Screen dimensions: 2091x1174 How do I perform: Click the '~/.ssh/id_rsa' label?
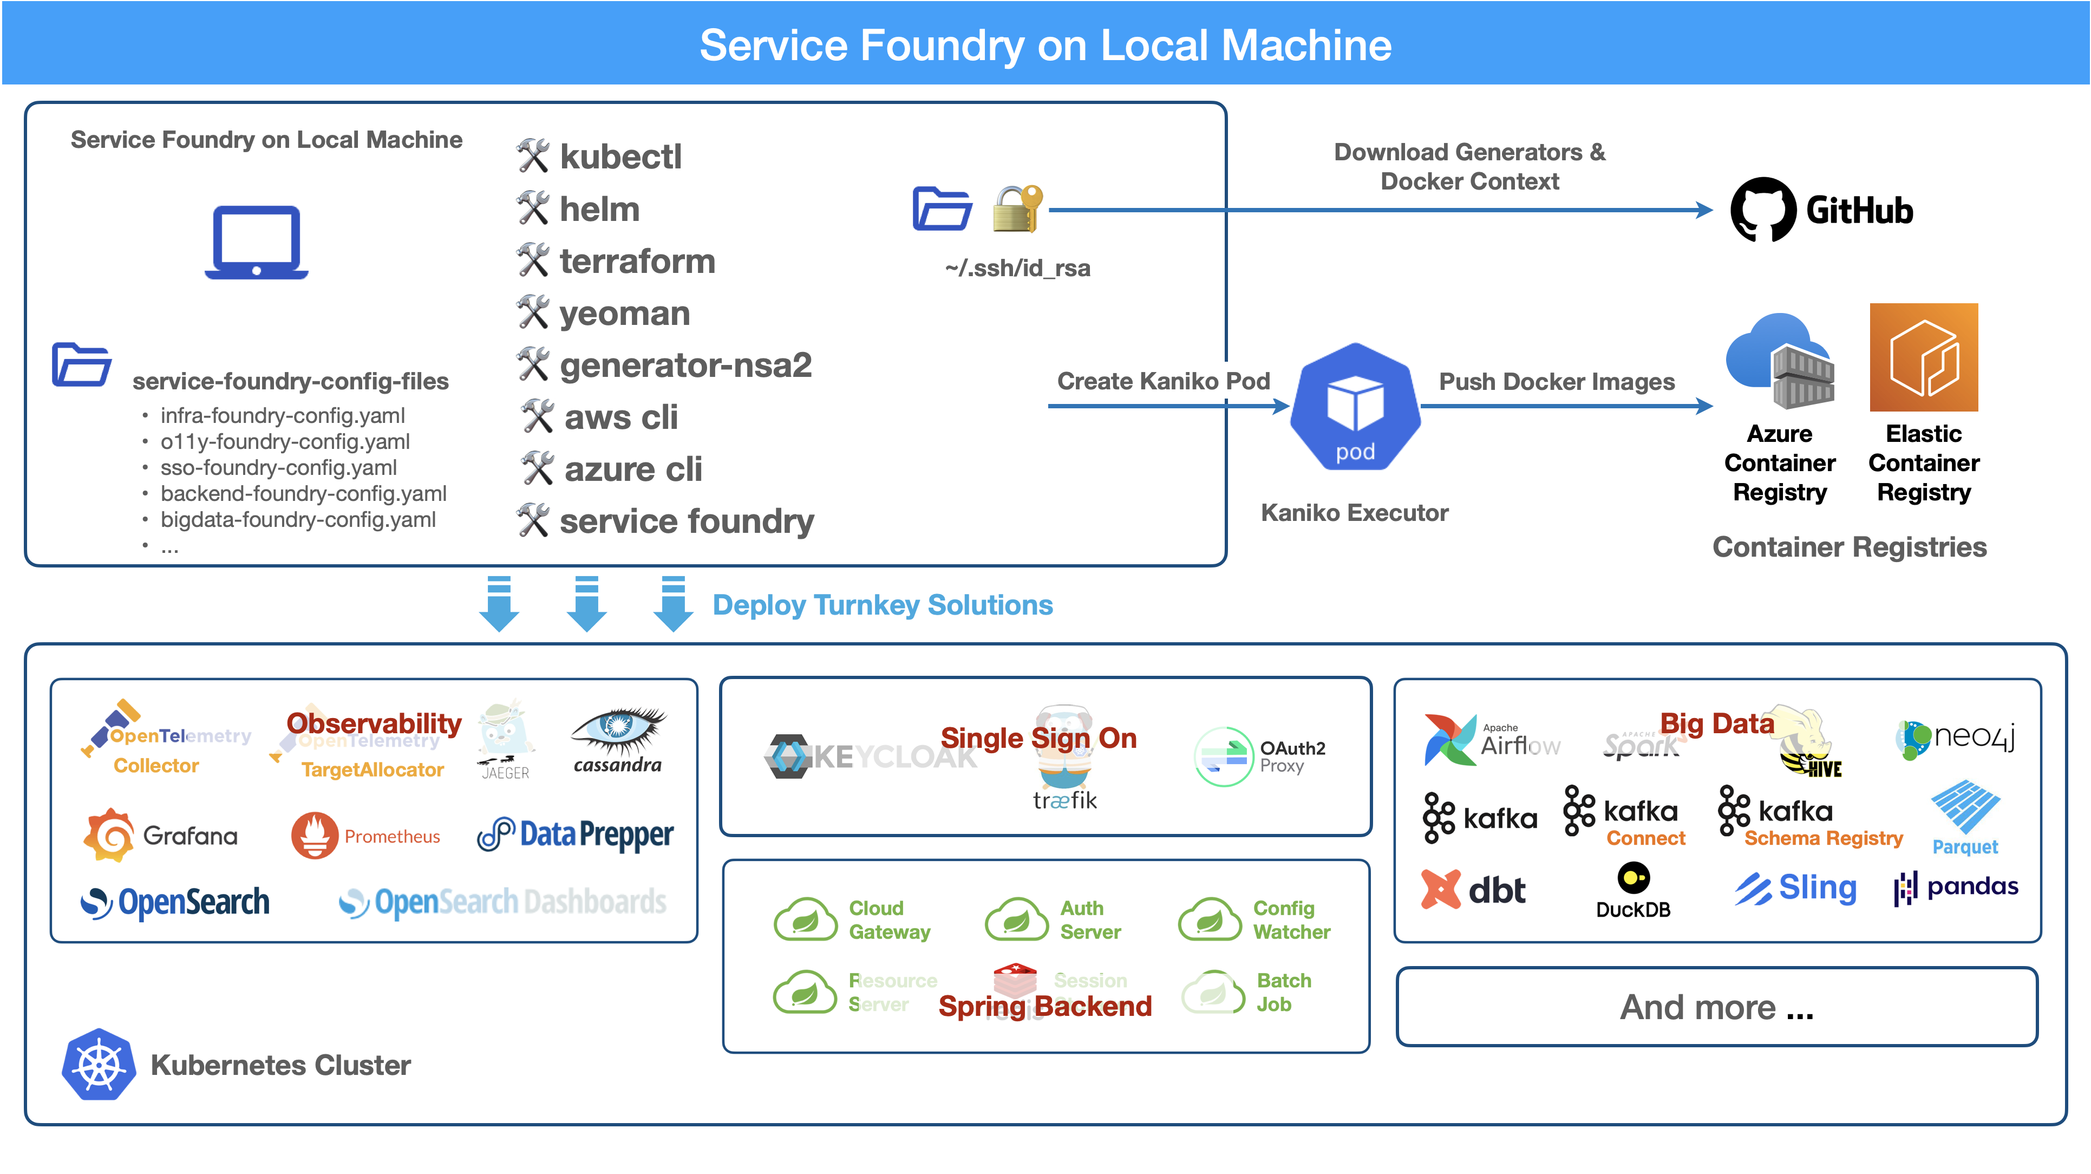[1017, 268]
